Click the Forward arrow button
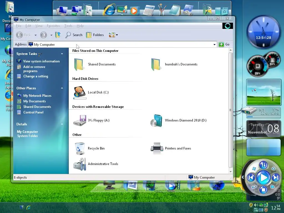The image size is (284, 213). (x=44, y=35)
